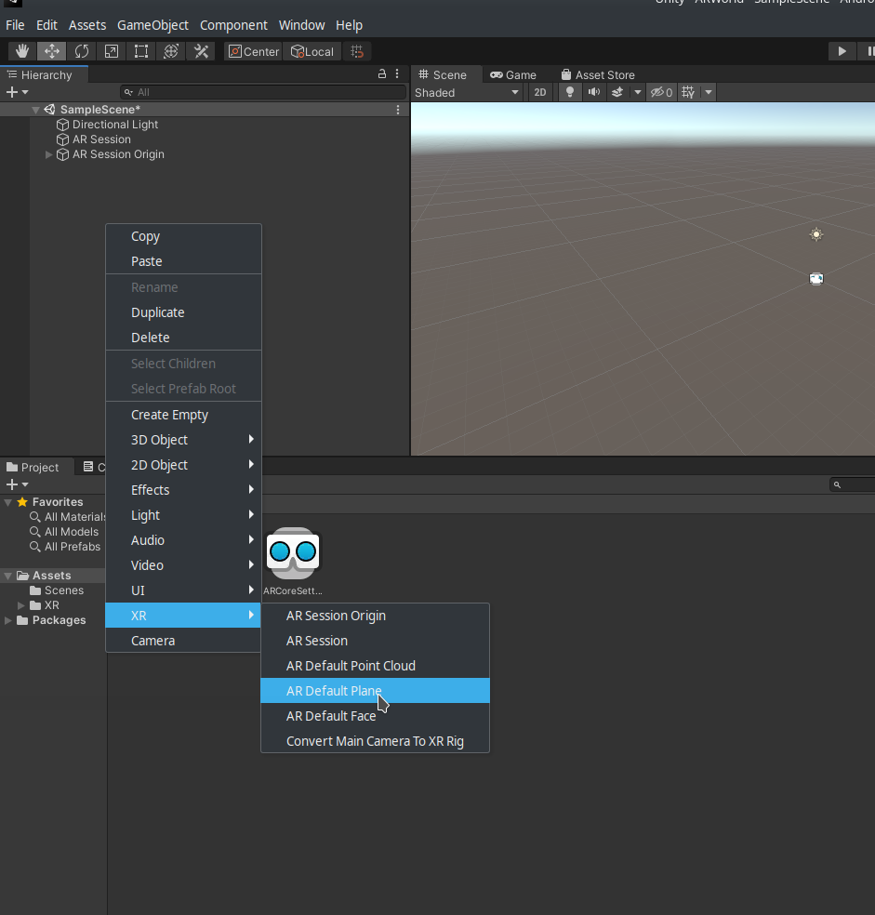
Task: Open the File menu
Action: 15,25
